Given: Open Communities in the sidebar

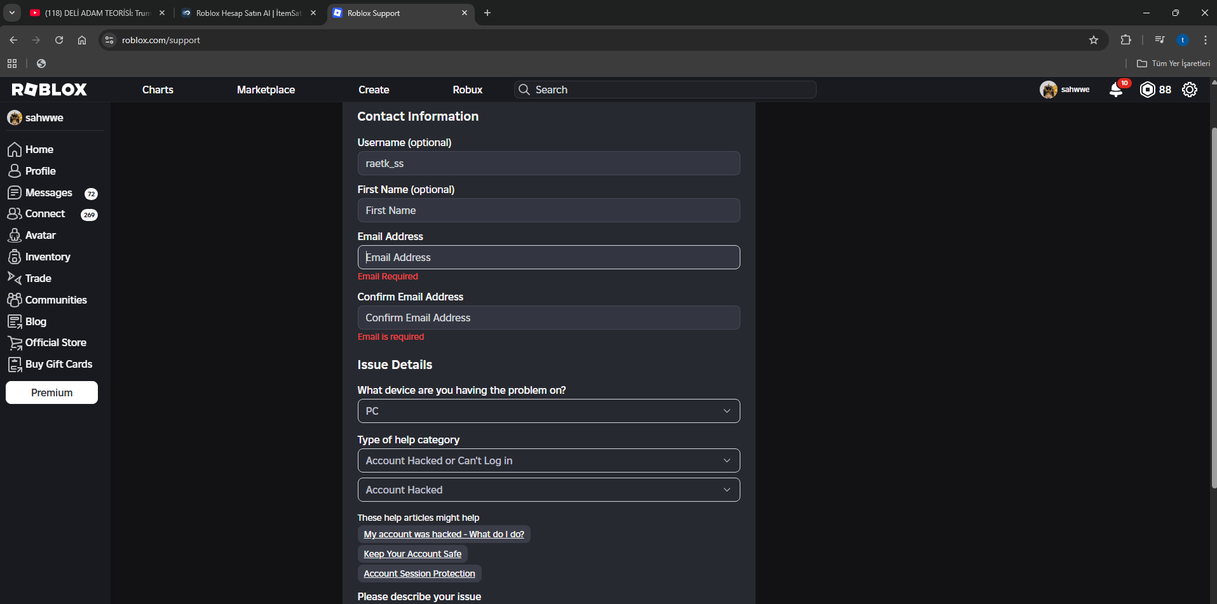Looking at the screenshot, I should pos(47,300).
